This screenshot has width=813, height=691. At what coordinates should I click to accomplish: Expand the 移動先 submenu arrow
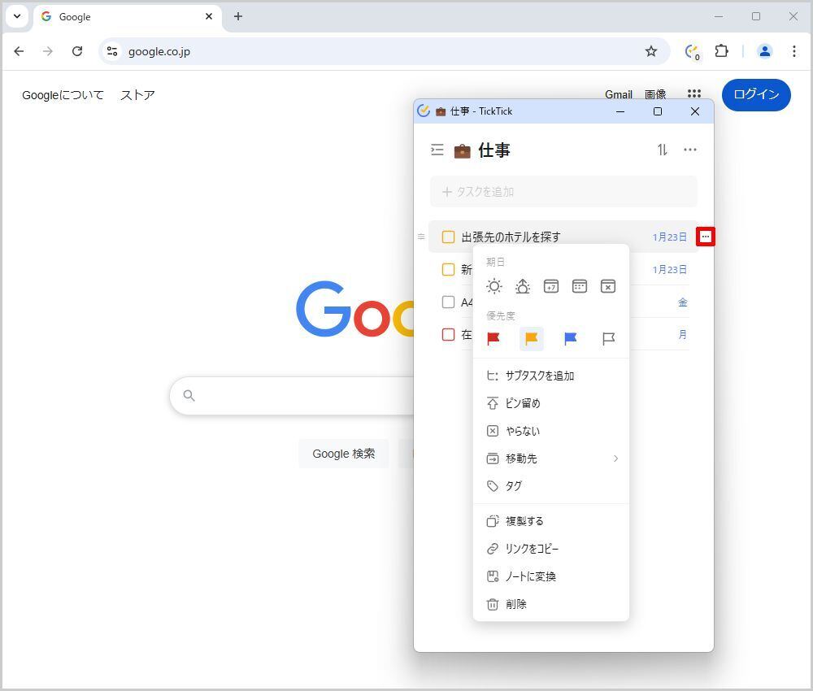tap(615, 458)
